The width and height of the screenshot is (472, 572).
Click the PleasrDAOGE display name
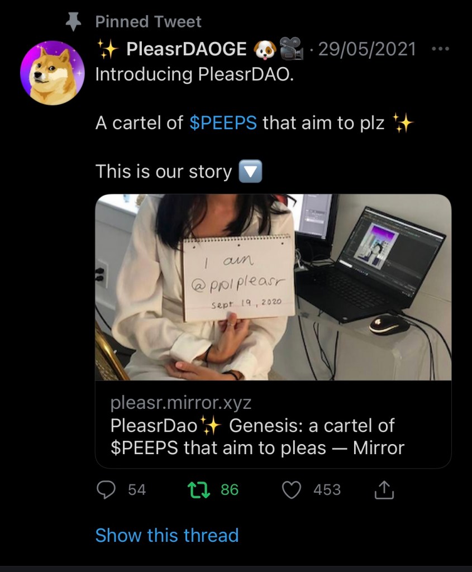coord(186,50)
